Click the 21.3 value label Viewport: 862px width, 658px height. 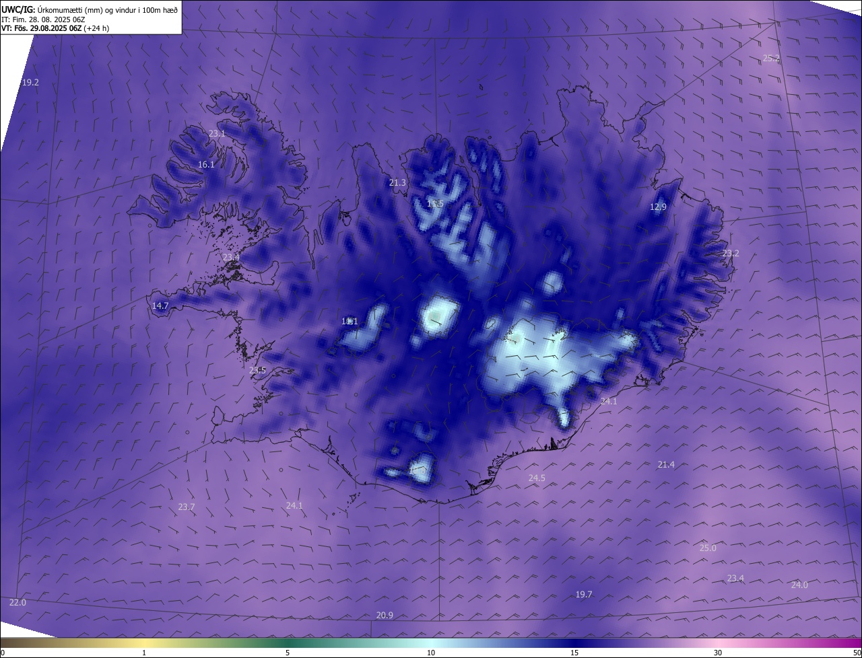tap(398, 182)
